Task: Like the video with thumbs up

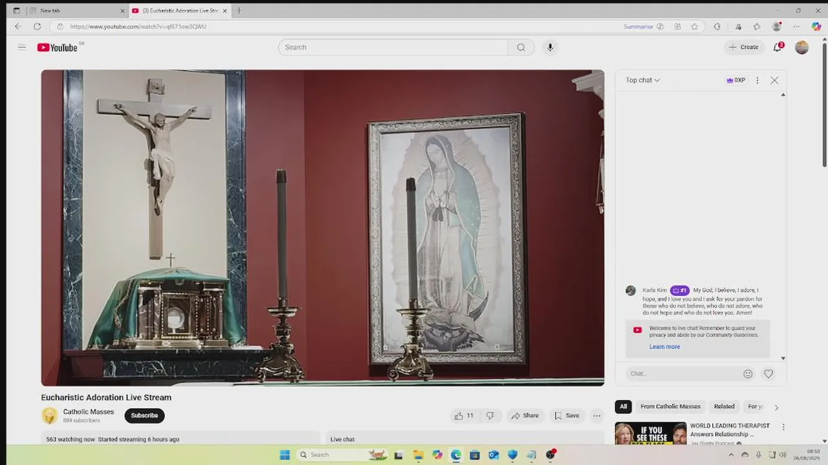Action: pyautogui.click(x=464, y=416)
